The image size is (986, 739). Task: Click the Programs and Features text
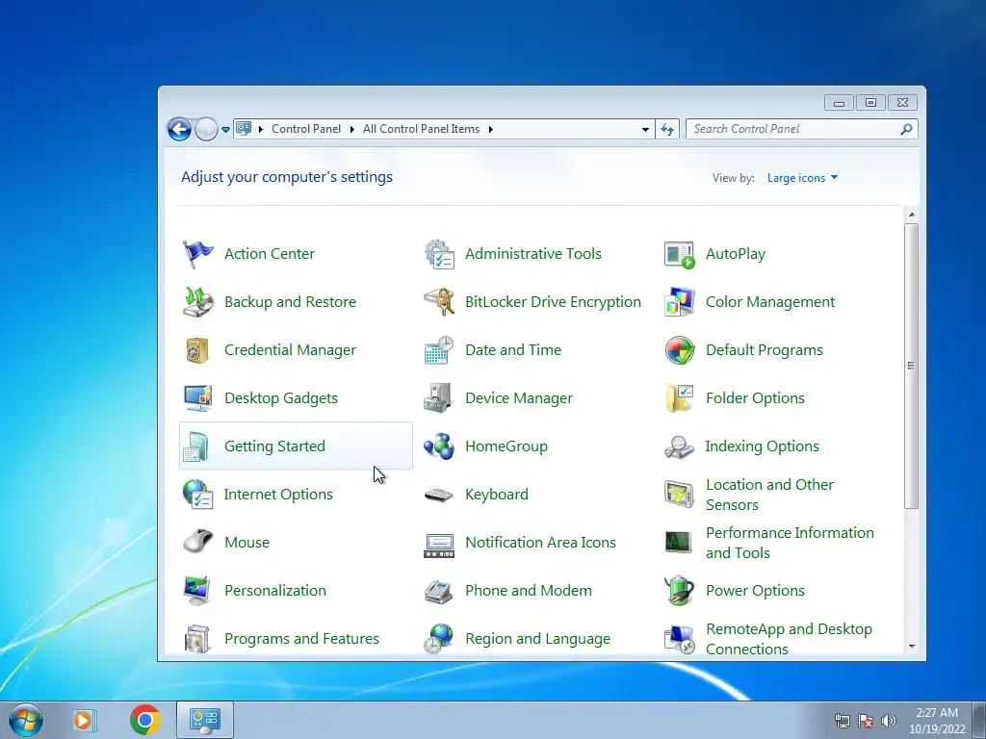tap(301, 639)
